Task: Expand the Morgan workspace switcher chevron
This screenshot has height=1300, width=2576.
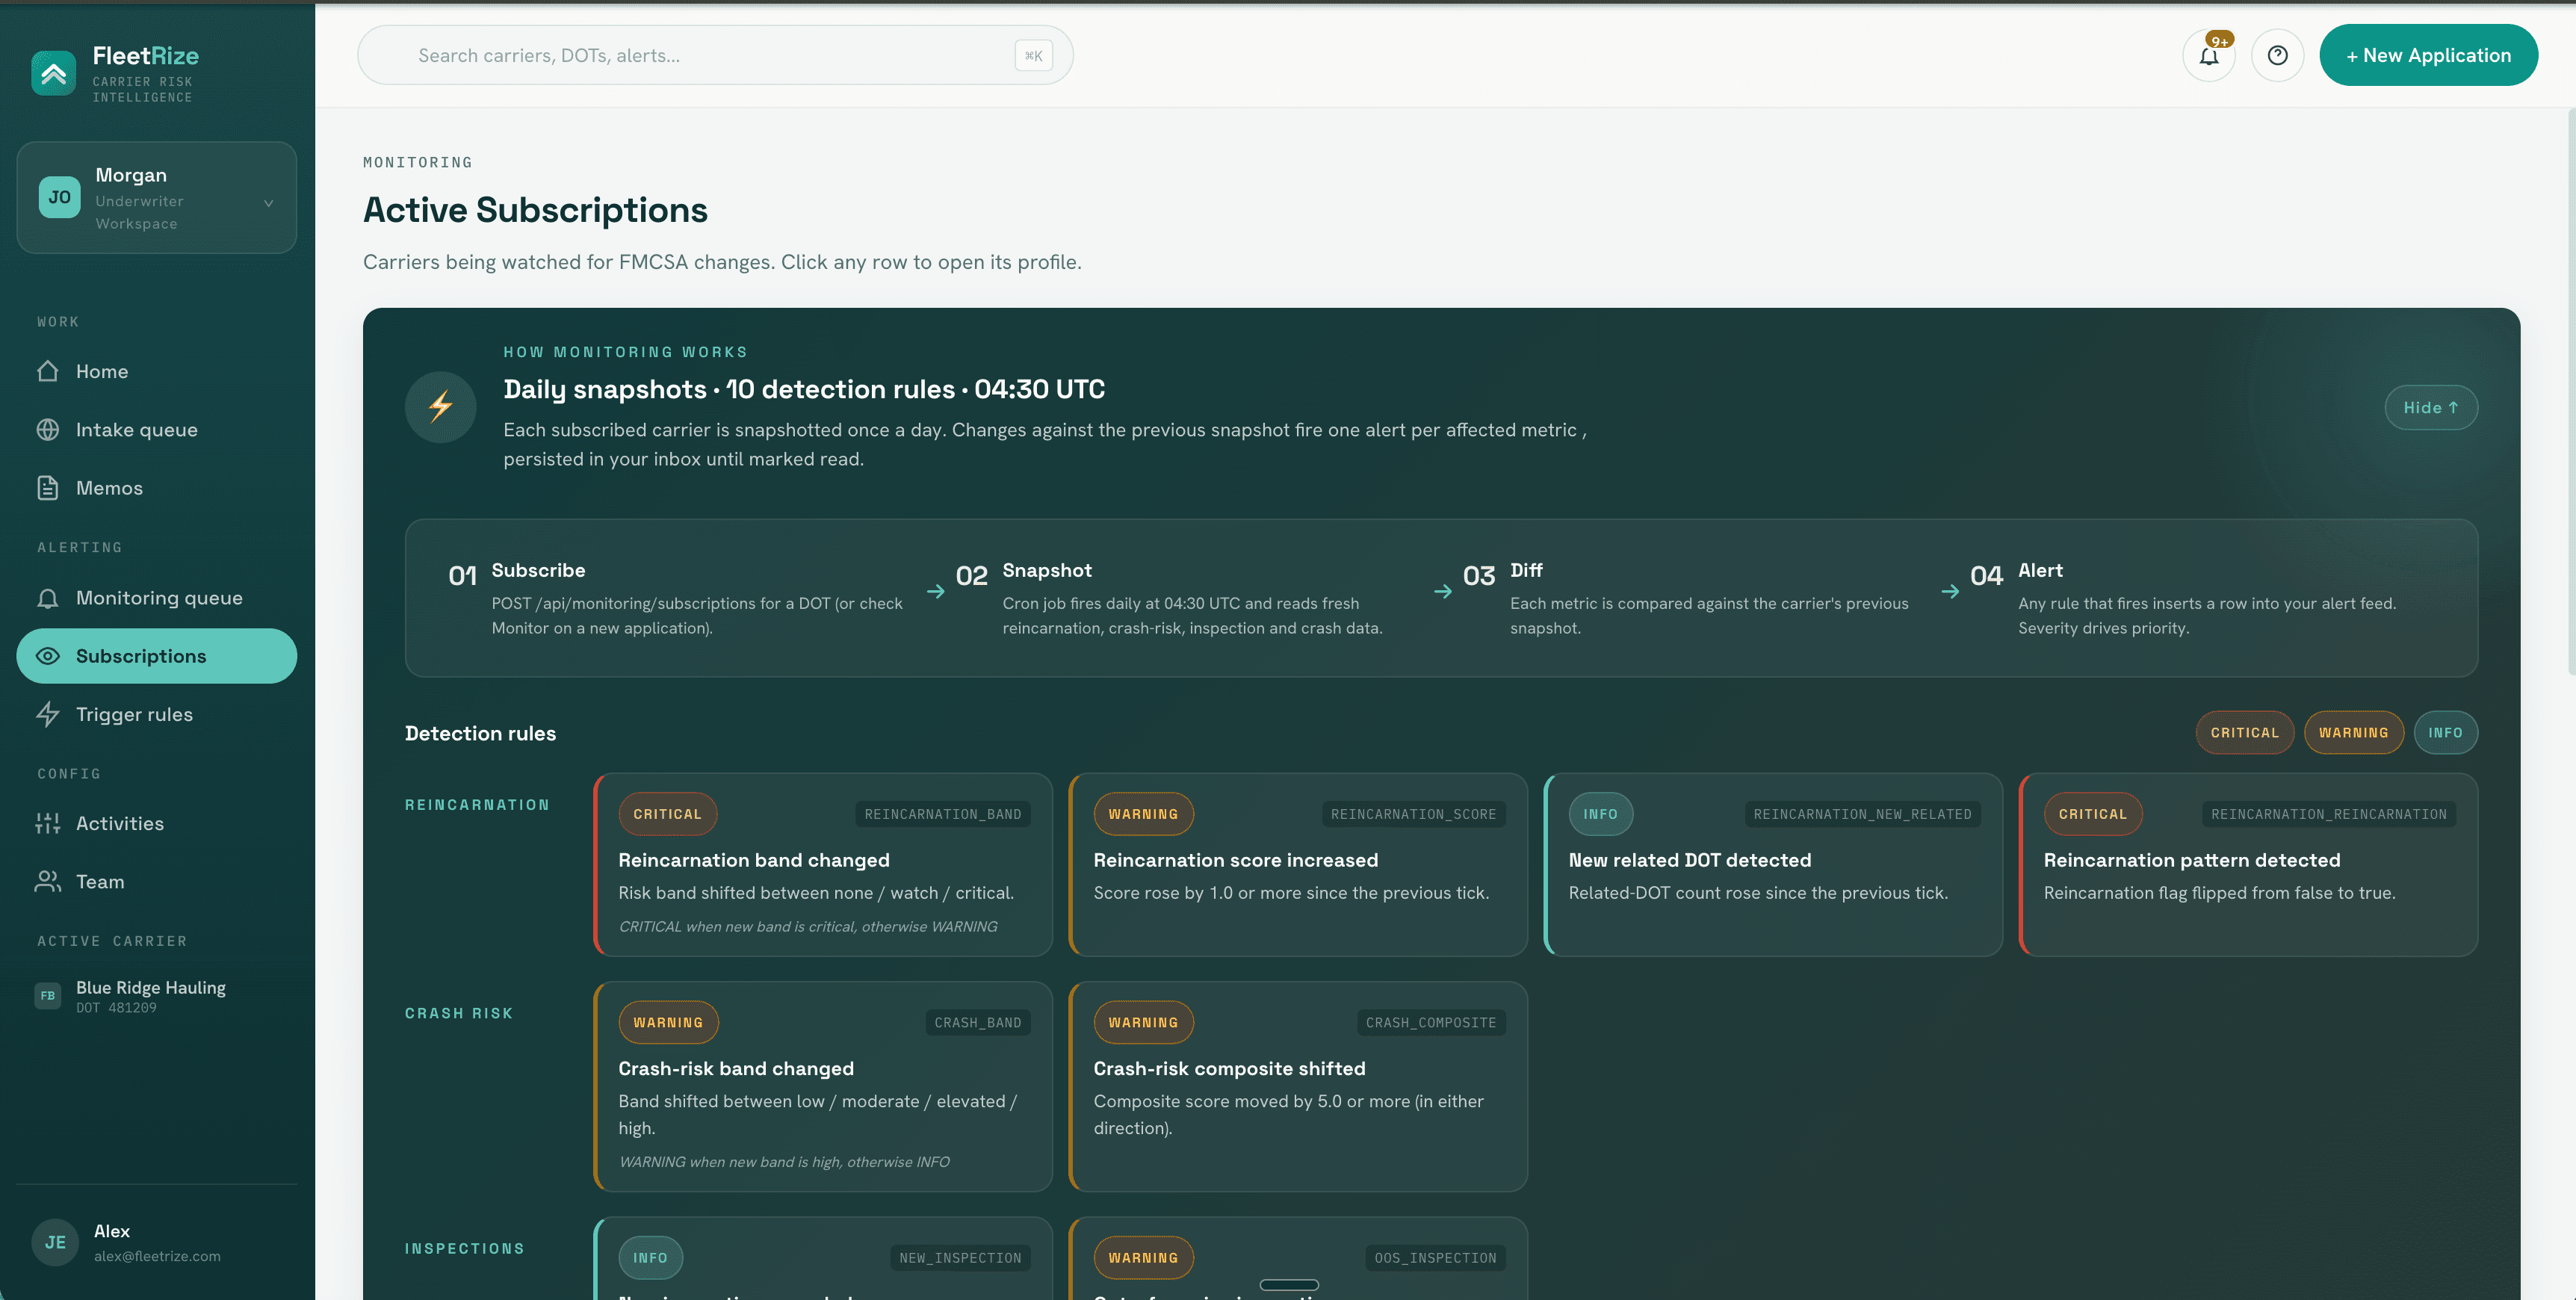Action: (268, 203)
